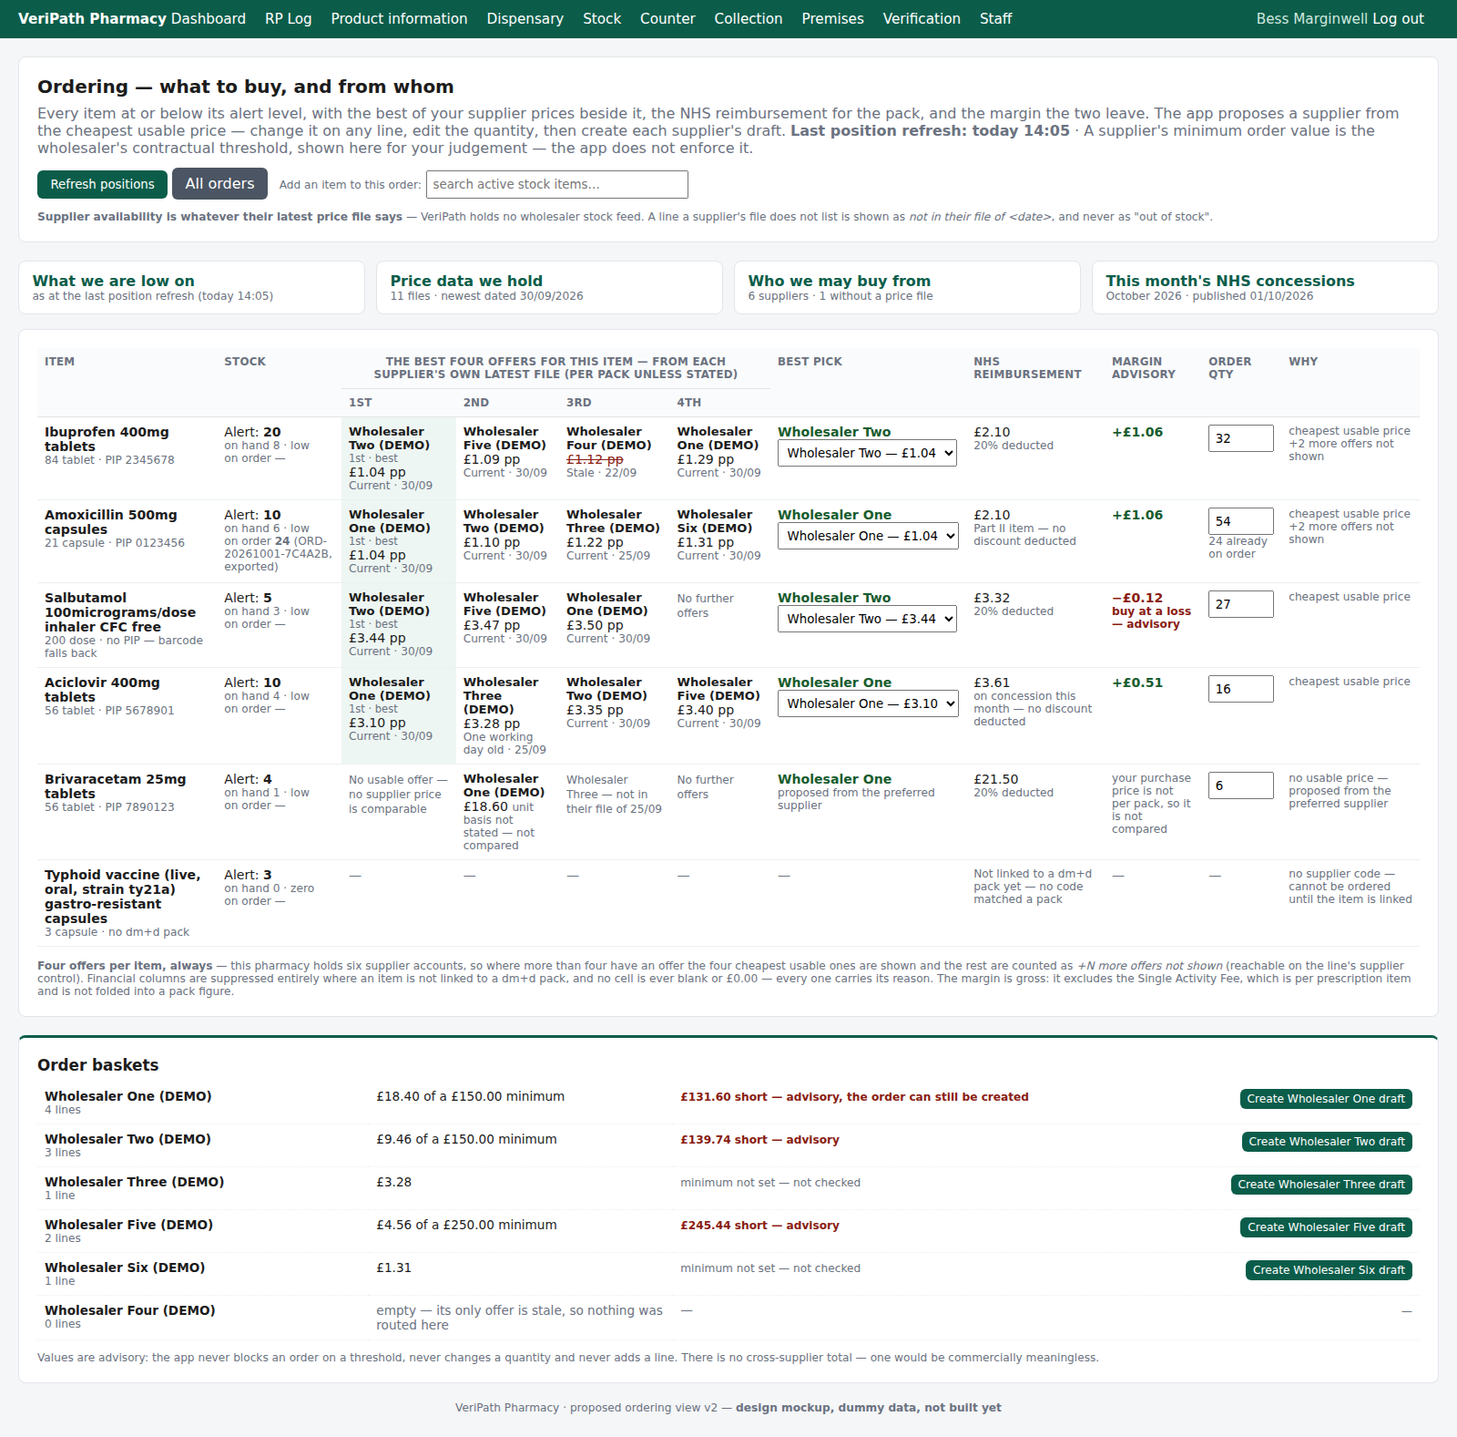Open the Counter navigation item
The image size is (1457, 1437).
click(667, 18)
